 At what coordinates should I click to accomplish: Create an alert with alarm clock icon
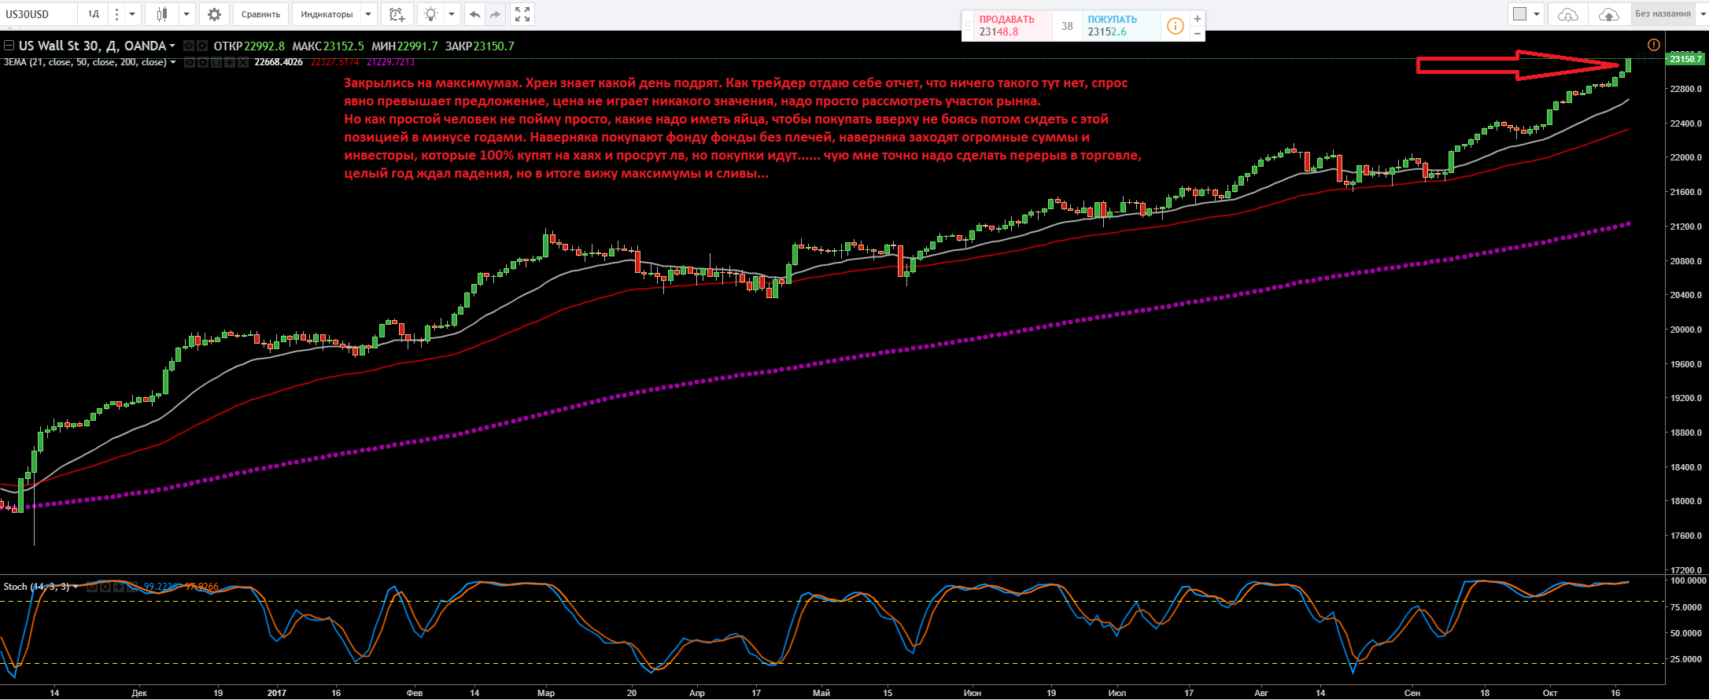coord(397,14)
